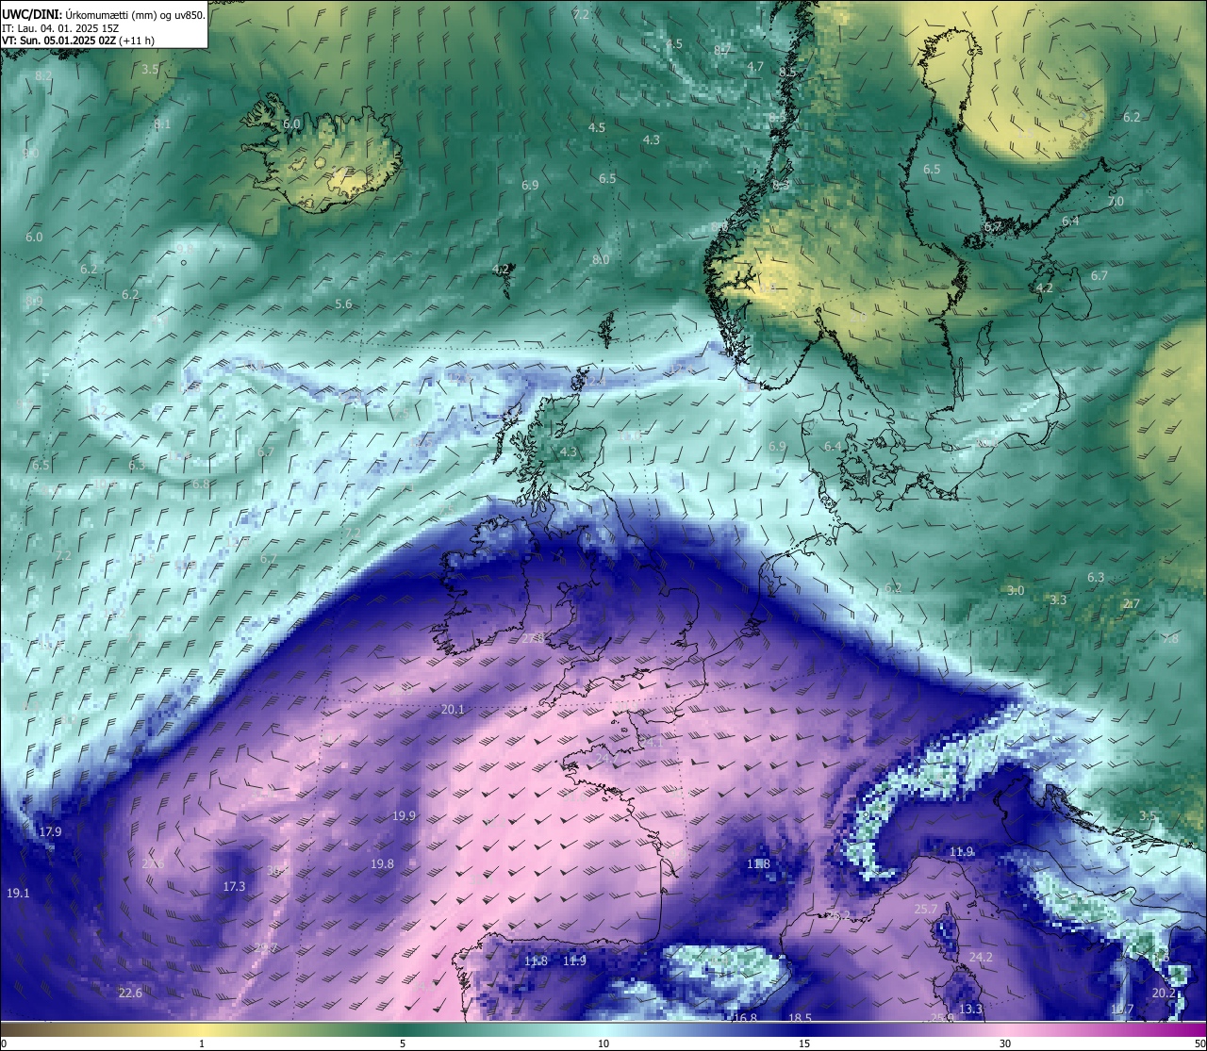
Task: Select the map value 17.9
Action: [x=50, y=832]
